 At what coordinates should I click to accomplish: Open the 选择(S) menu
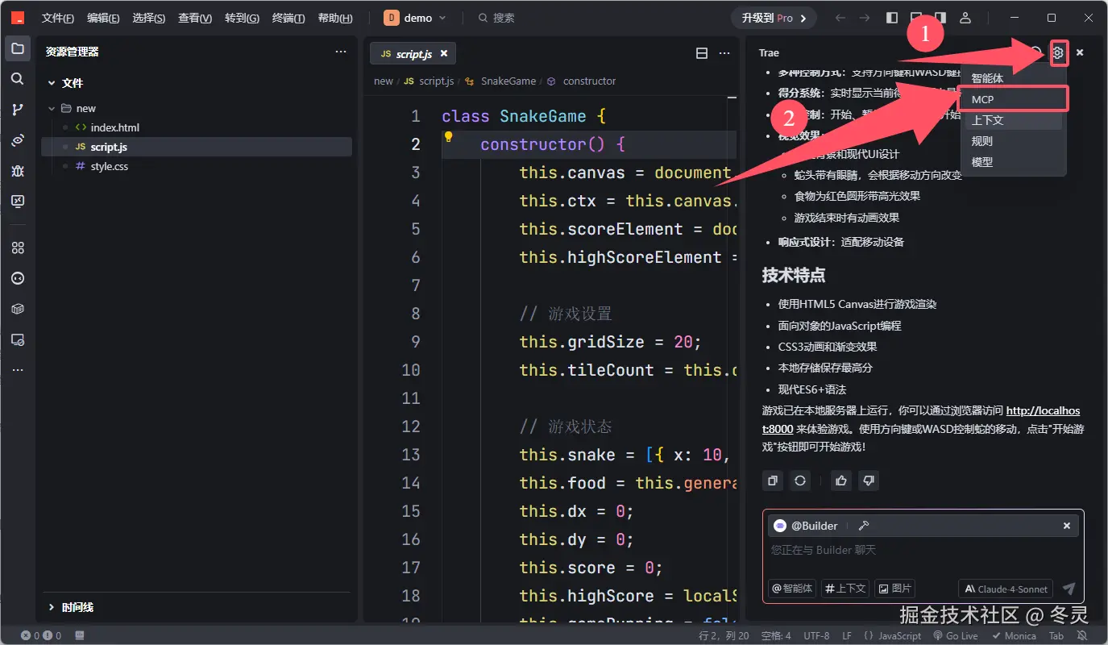point(149,18)
